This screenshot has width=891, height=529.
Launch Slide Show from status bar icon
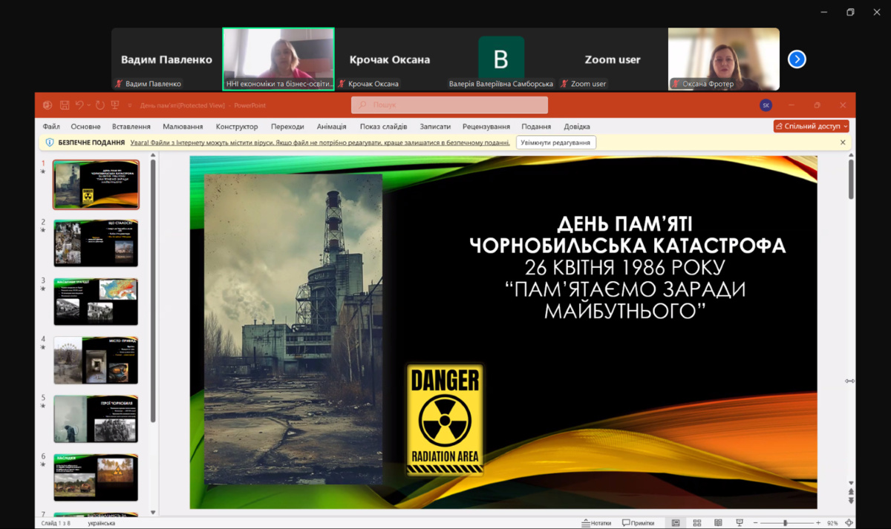point(740,523)
